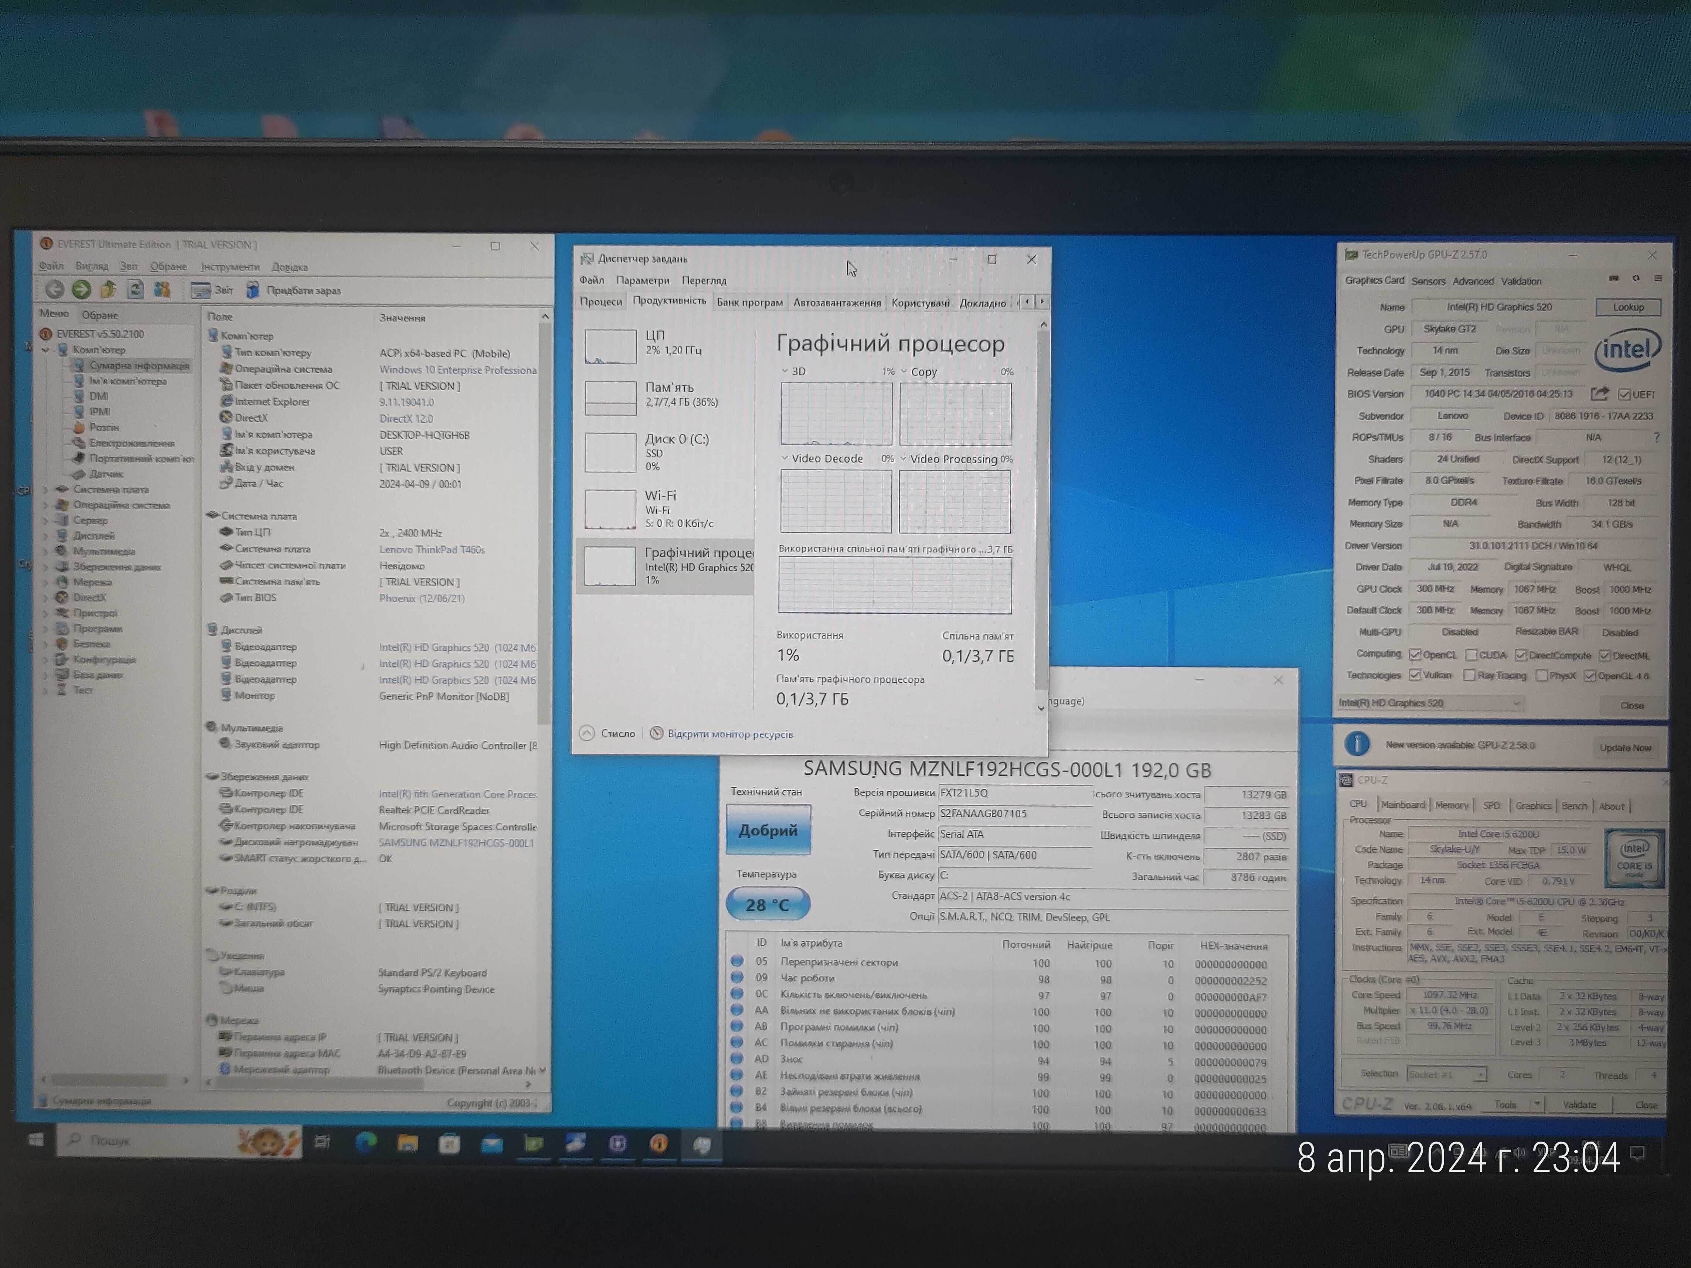This screenshot has height=1268, width=1691.
Task: Open Video Decode graph dropdown
Action: click(785, 459)
